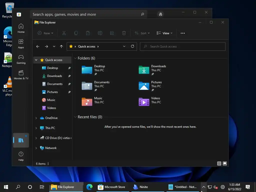Click the Search Quick access field
256x192 pixels.
click(182, 46)
